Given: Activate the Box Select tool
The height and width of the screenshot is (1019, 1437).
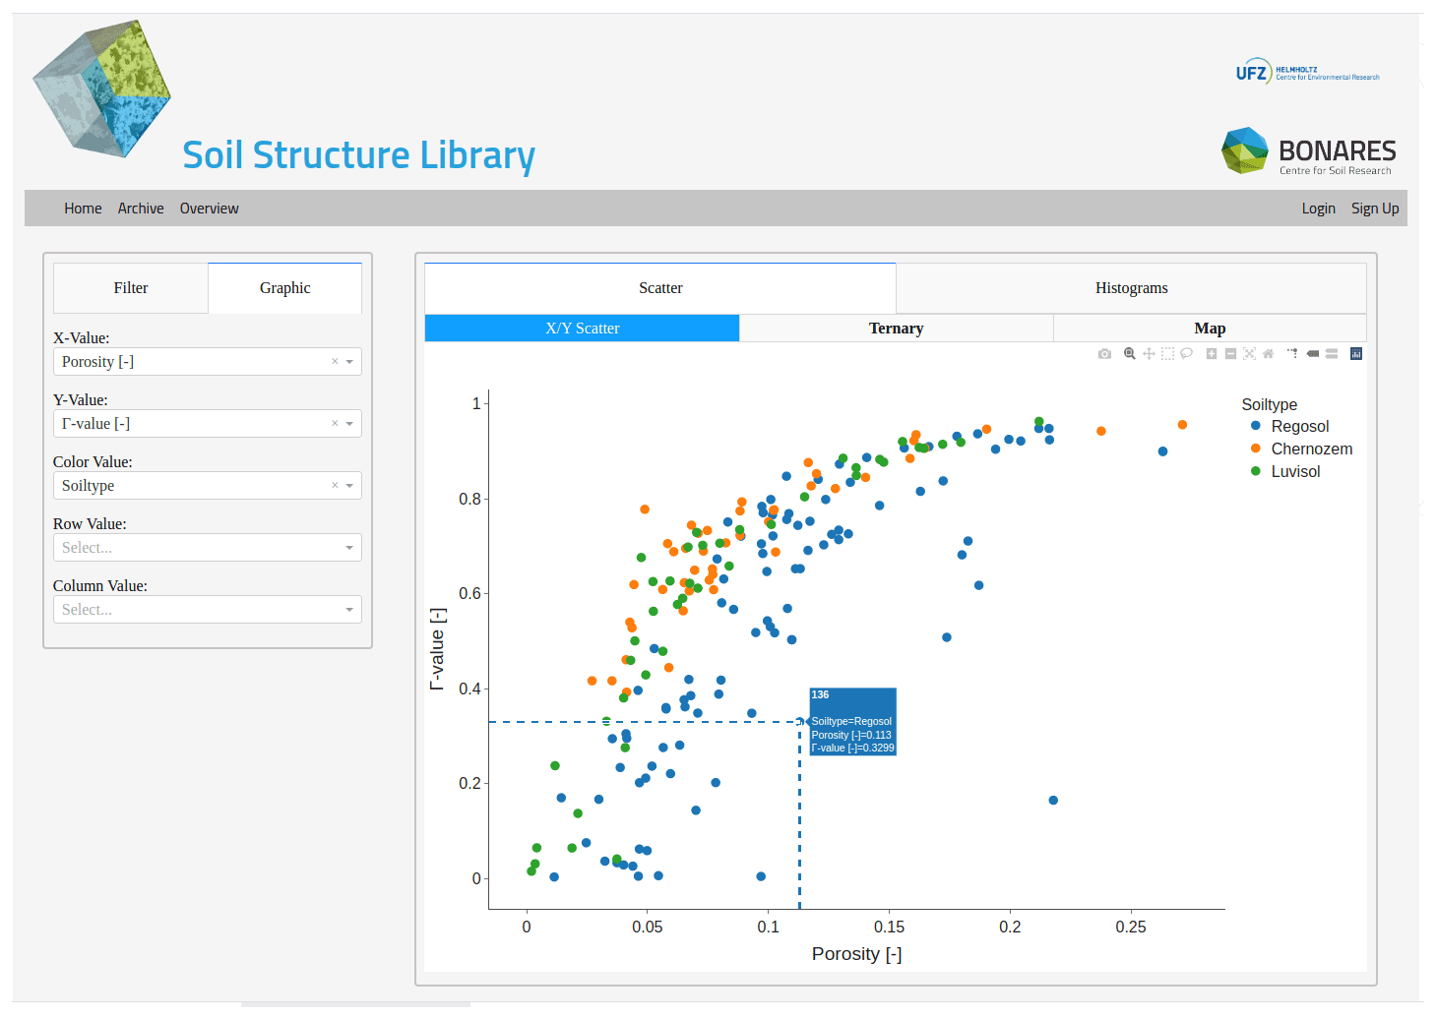Looking at the screenshot, I should click(1167, 354).
